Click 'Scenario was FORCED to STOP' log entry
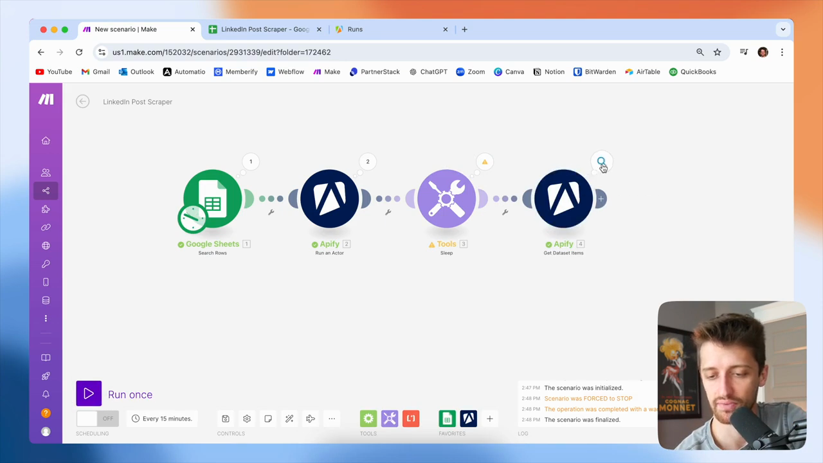This screenshot has height=463, width=823. [588, 399]
